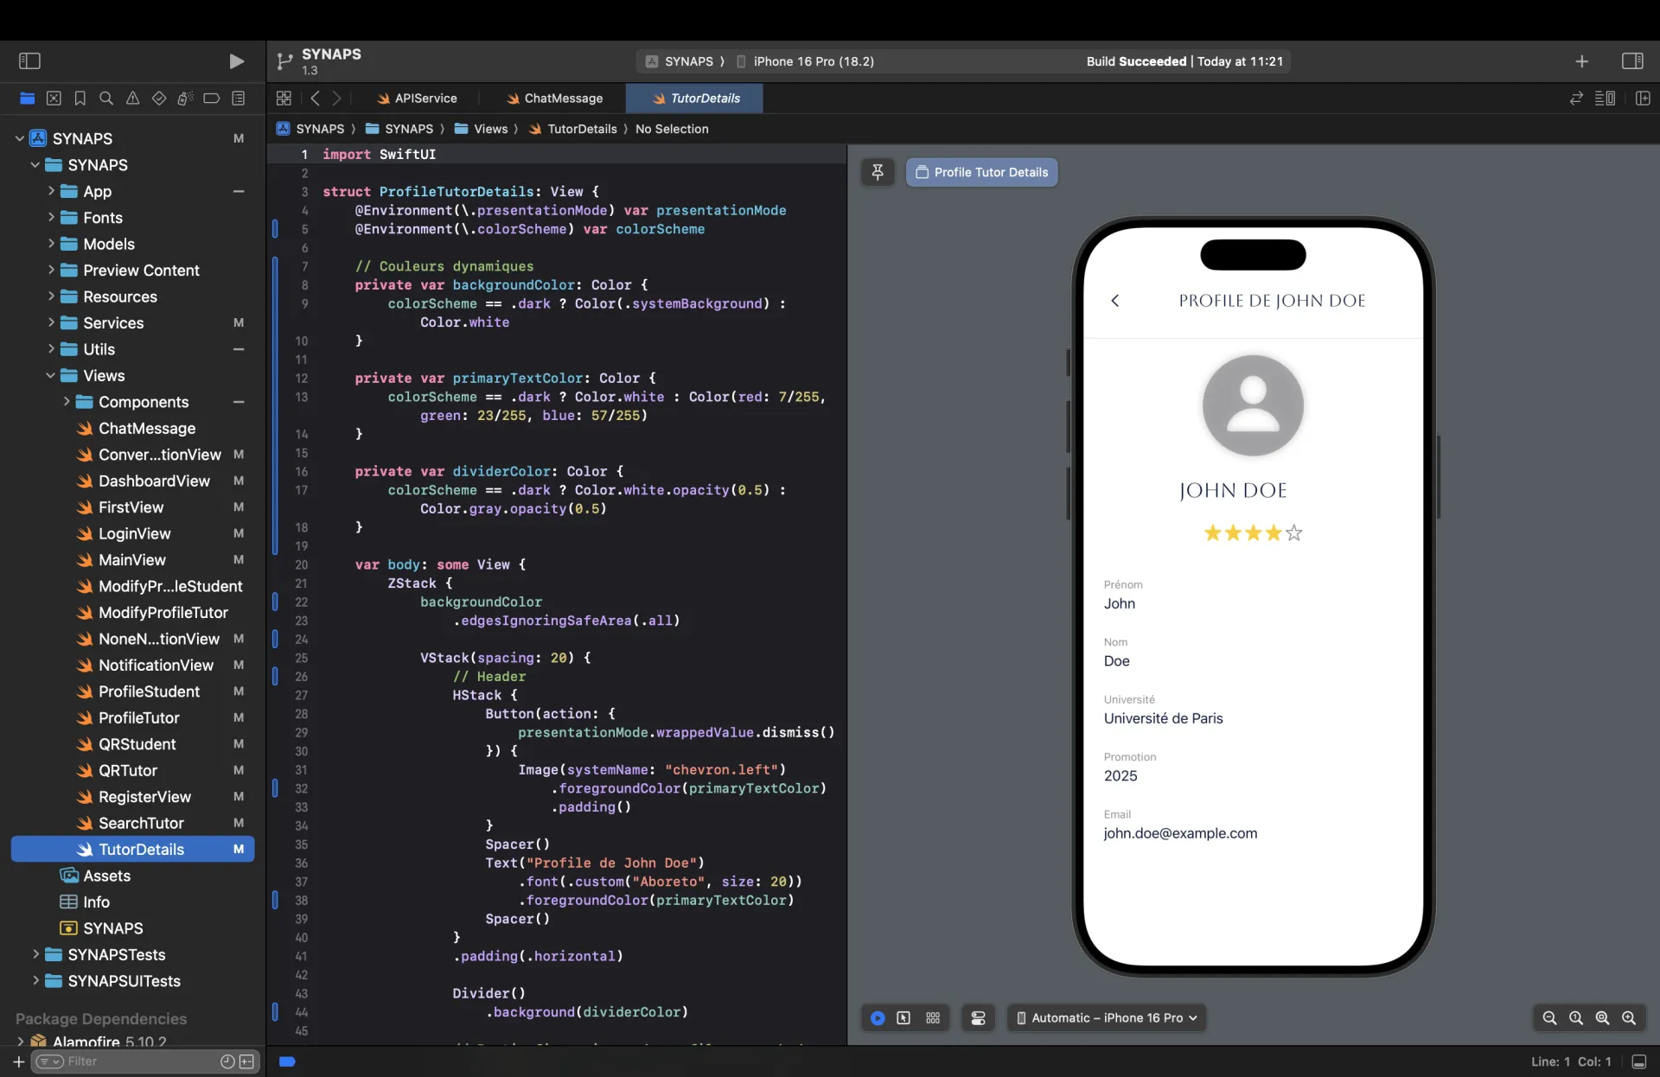Switch to the ChatMessage tab

[x=554, y=99]
